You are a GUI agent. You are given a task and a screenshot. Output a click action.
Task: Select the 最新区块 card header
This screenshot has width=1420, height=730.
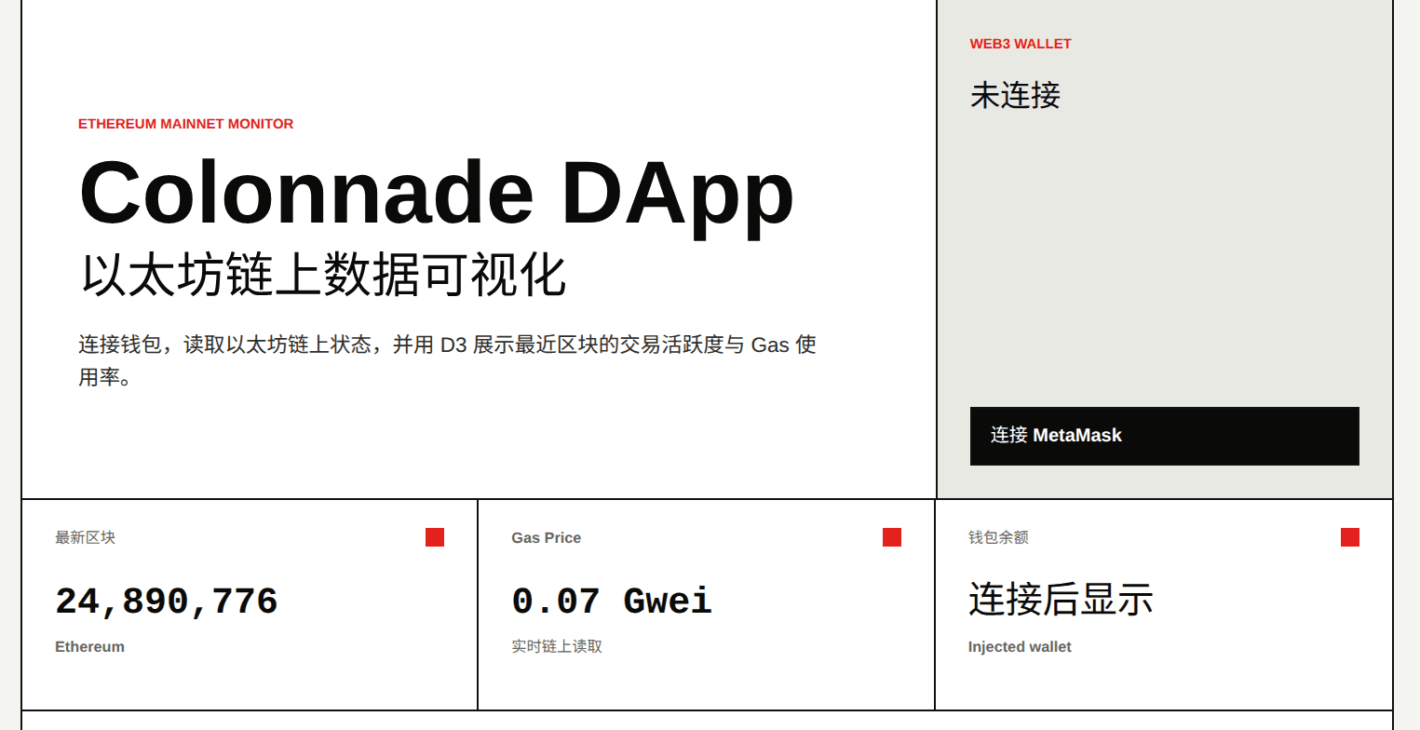pyautogui.click(x=85, y=537)
